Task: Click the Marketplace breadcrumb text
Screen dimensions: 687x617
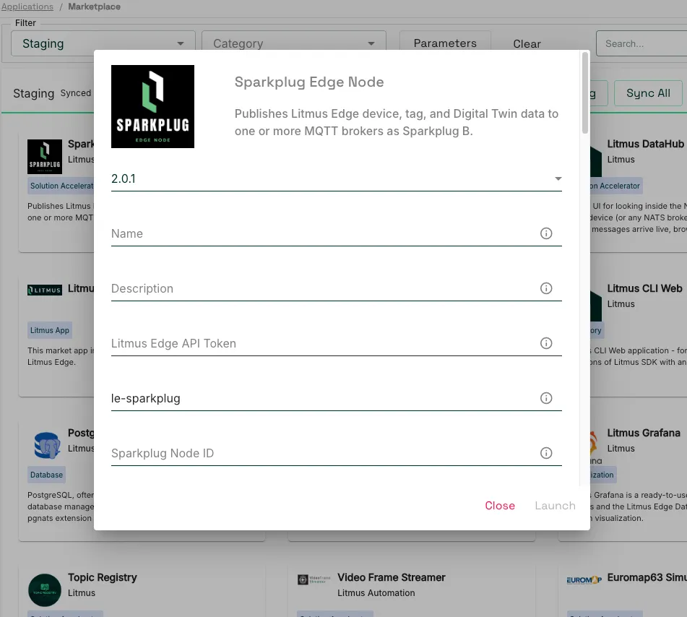Action: (x=94, y=7)
